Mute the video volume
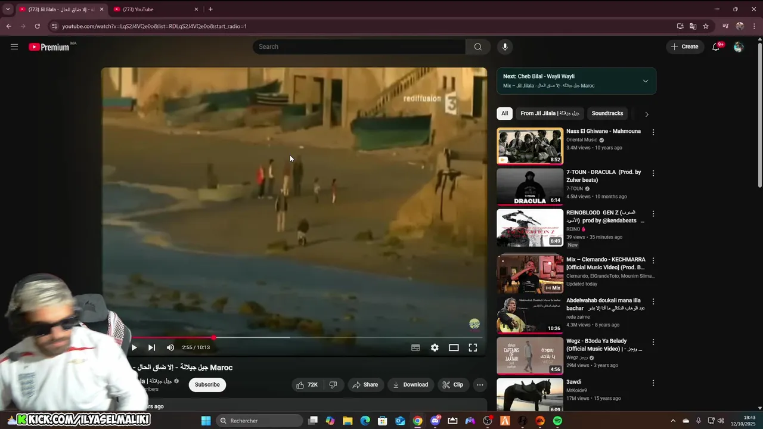The width and height of the screenshot is (763, 429). [x=170, y=347]
